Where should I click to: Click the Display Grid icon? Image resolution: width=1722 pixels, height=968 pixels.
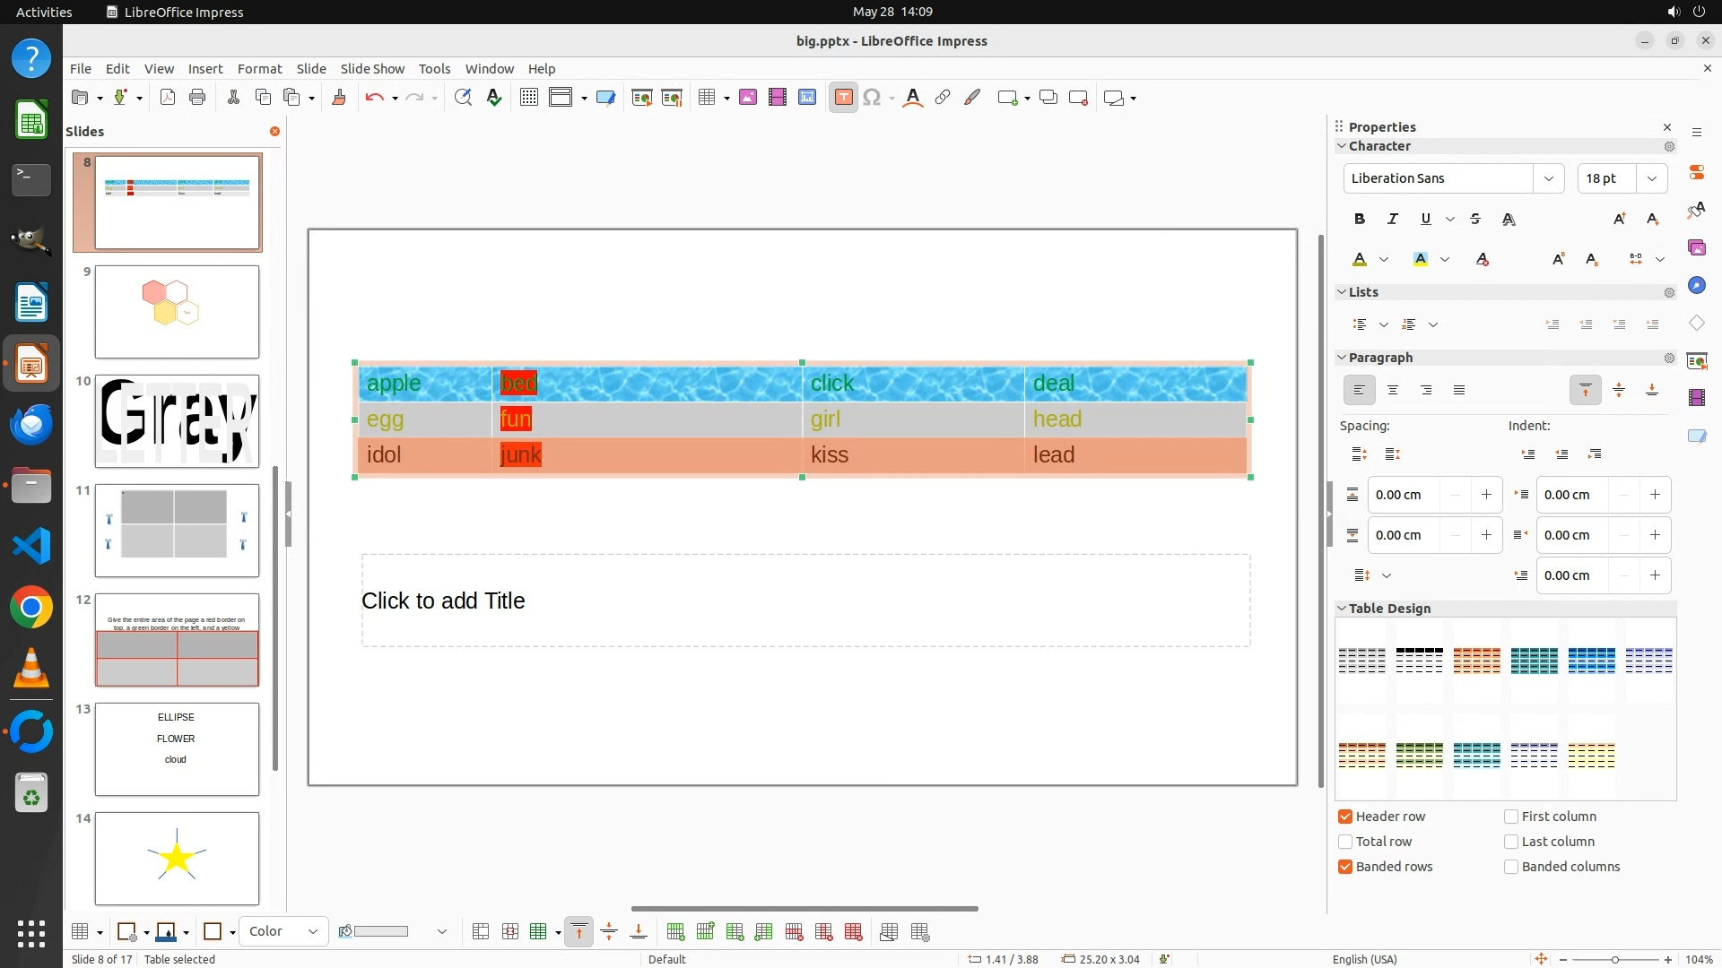[529, 98]
